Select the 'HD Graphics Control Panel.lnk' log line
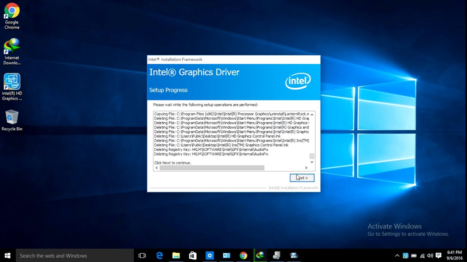Viewport: 467px width, 262px height. pos(217,136)
